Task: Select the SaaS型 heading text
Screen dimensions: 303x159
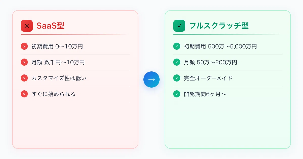Action: [x=50, y=26]
